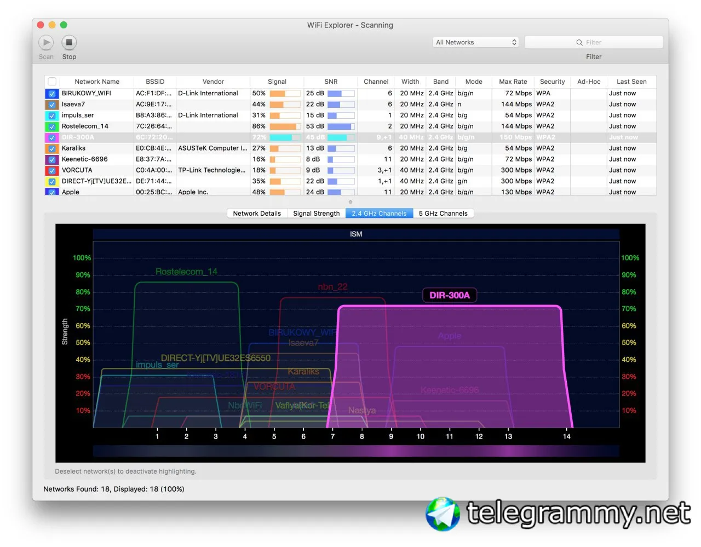Toggle the VORCUTA network checkbox
This screenshot has height=547, width=701.
point(52,170)
